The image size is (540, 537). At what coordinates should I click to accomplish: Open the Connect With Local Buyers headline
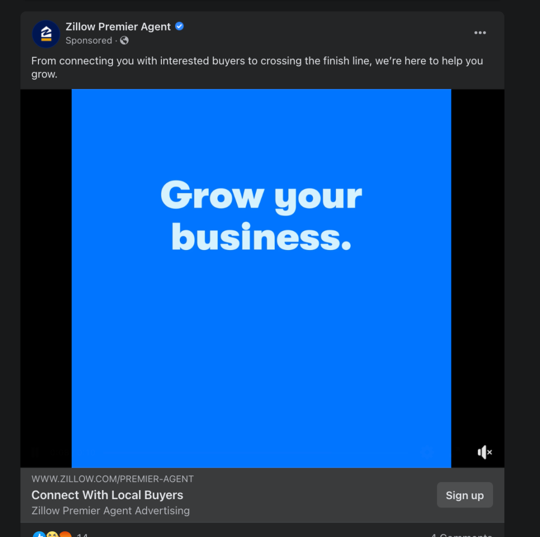click(x=107, y=495)
